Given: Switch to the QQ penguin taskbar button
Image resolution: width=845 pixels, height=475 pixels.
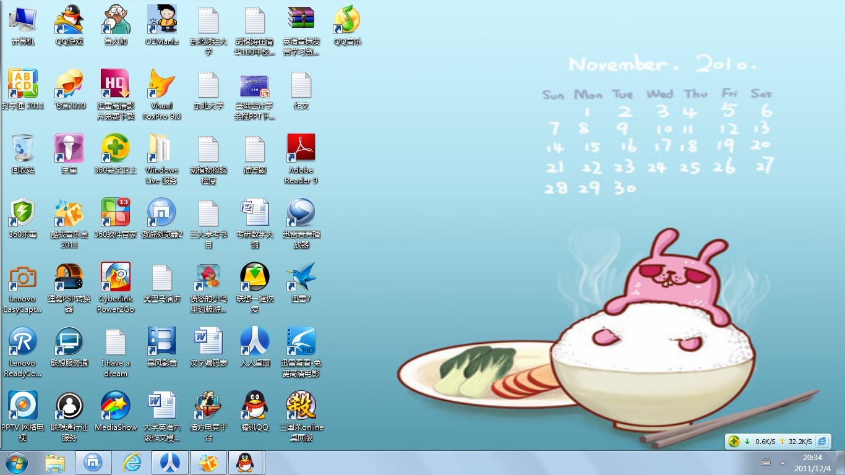Looking at the screenshot, I should [x=246, y=463].
